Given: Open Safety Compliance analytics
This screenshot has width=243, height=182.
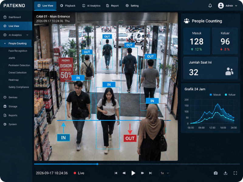Looking at the screenshot, I should tap(19, 87).
